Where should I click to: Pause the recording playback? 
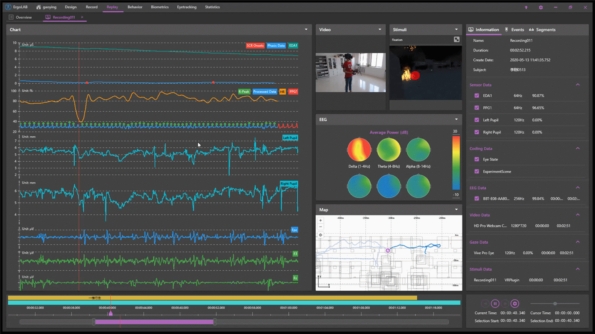coord(495,304)
